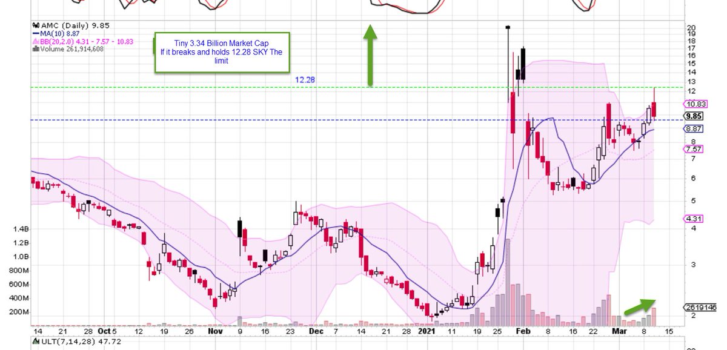Click the '13' price axis label
Viewport: 727px width, 350px height.
coord(691,81)
